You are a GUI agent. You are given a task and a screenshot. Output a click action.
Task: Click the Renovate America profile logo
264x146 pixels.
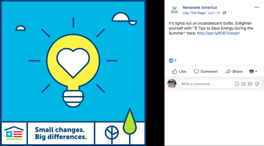pos(174,10)
